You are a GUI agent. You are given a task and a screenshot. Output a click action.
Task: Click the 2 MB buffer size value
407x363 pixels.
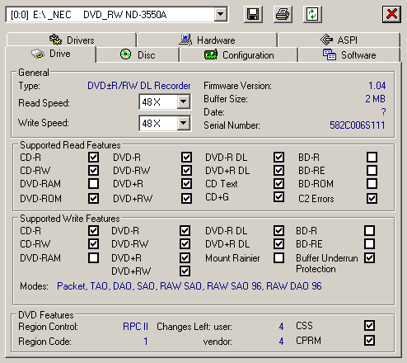[x=375, y=99]
